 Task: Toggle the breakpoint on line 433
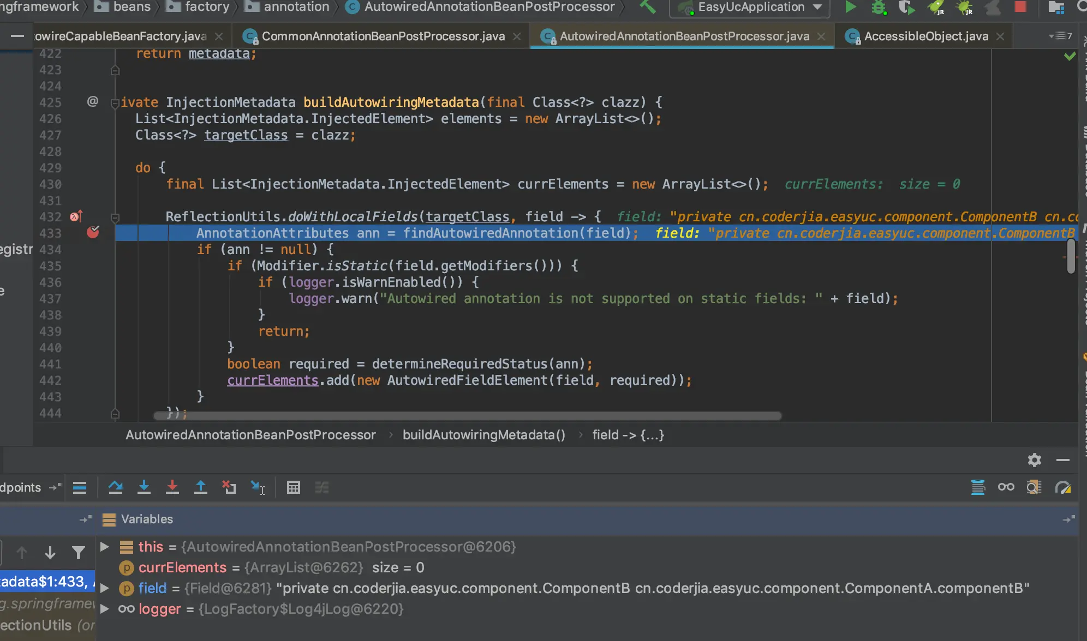pos(93,233)
